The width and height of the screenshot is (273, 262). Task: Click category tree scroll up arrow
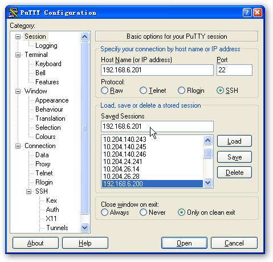point(84,36)
